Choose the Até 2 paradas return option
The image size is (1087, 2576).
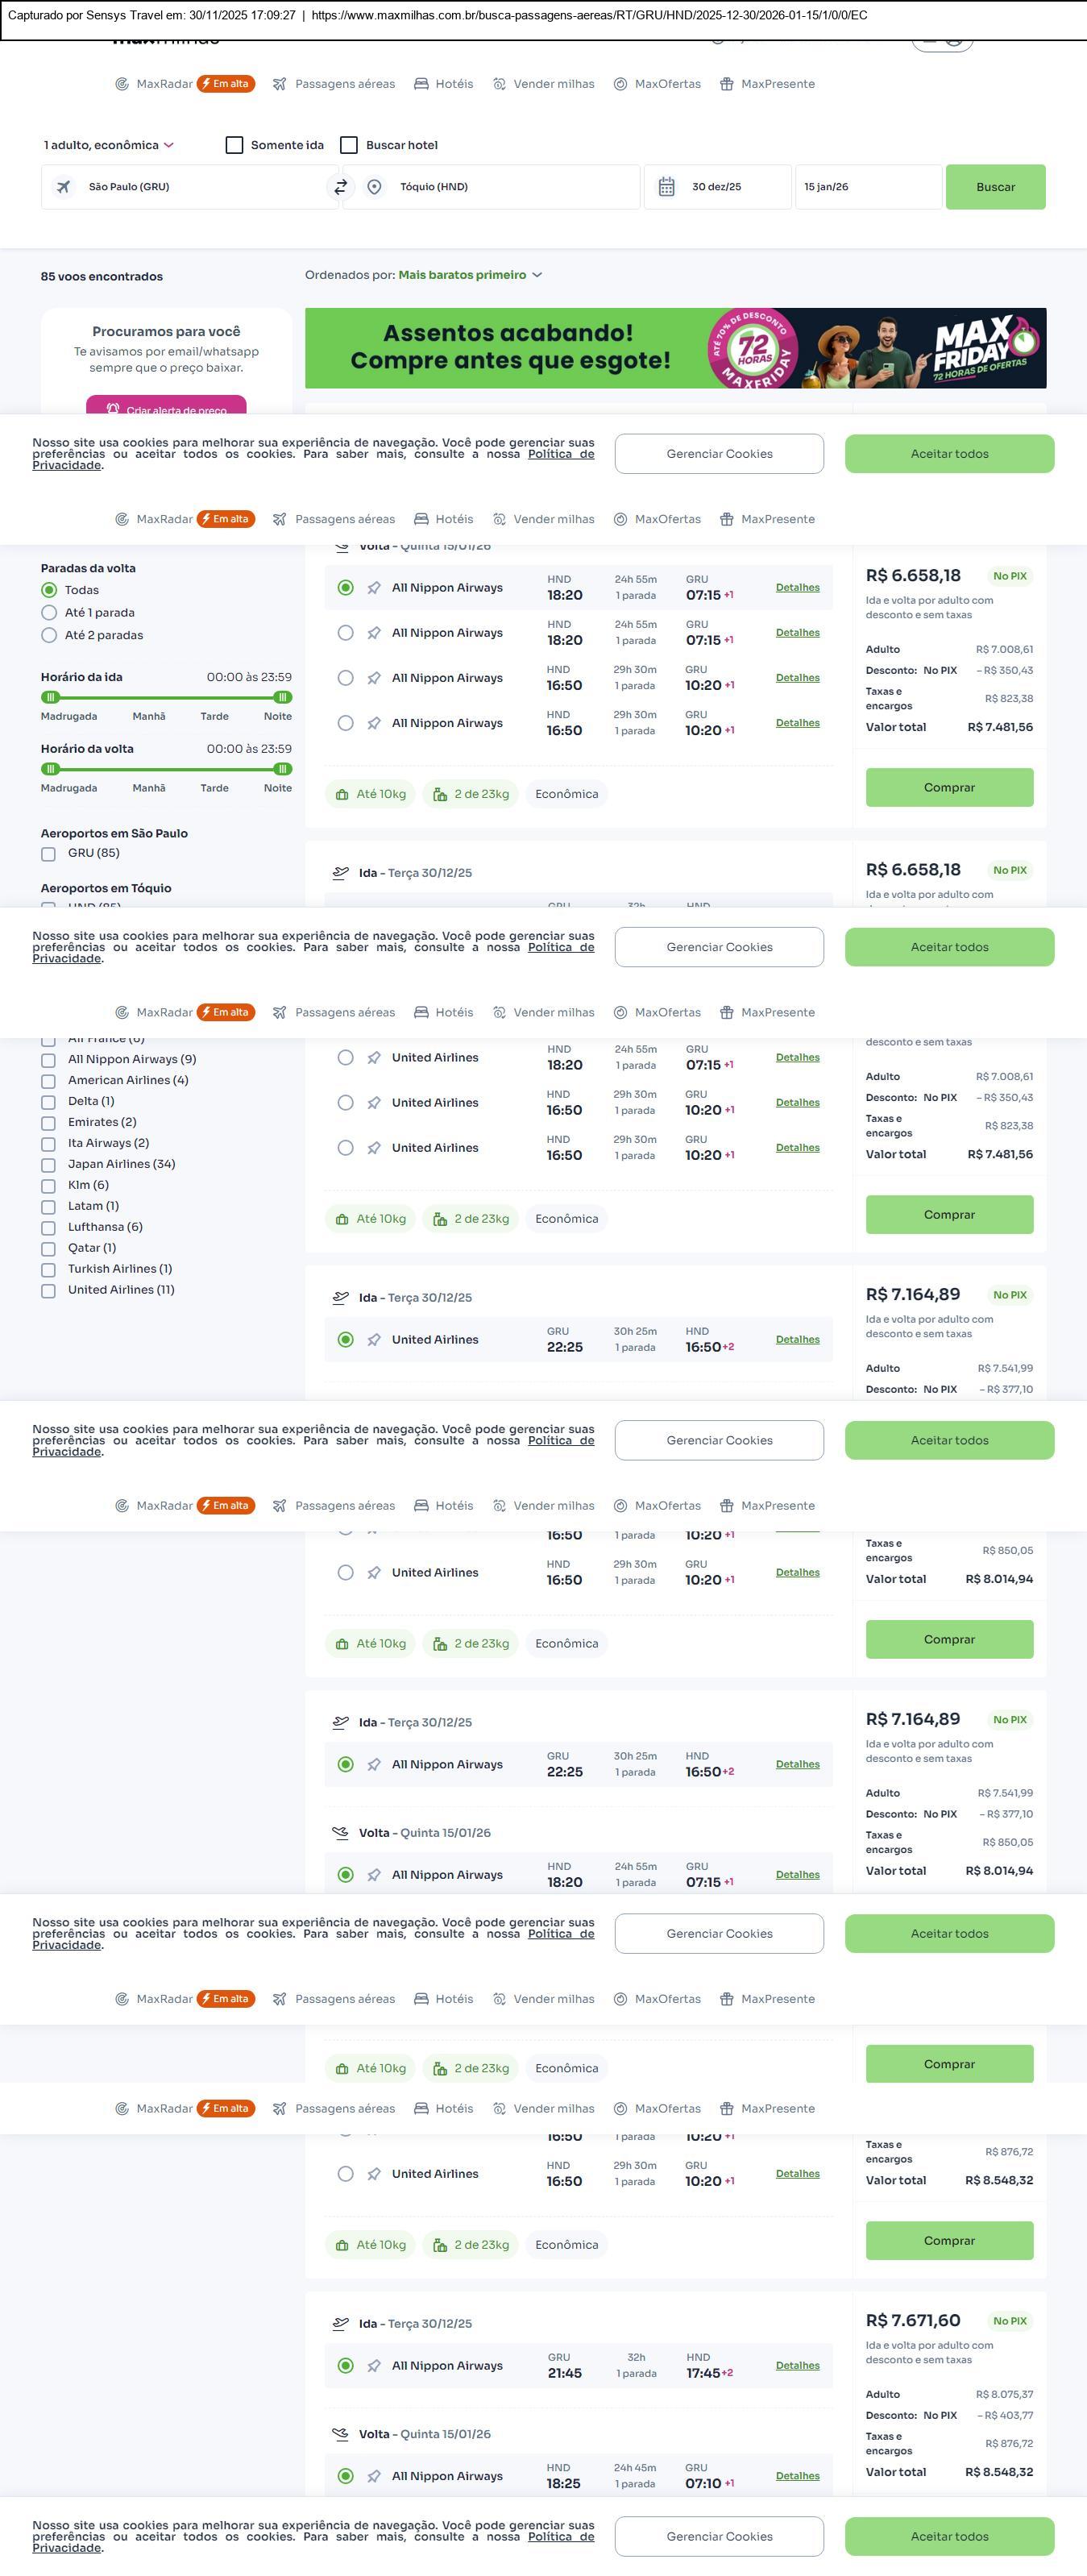pos(49,636)
